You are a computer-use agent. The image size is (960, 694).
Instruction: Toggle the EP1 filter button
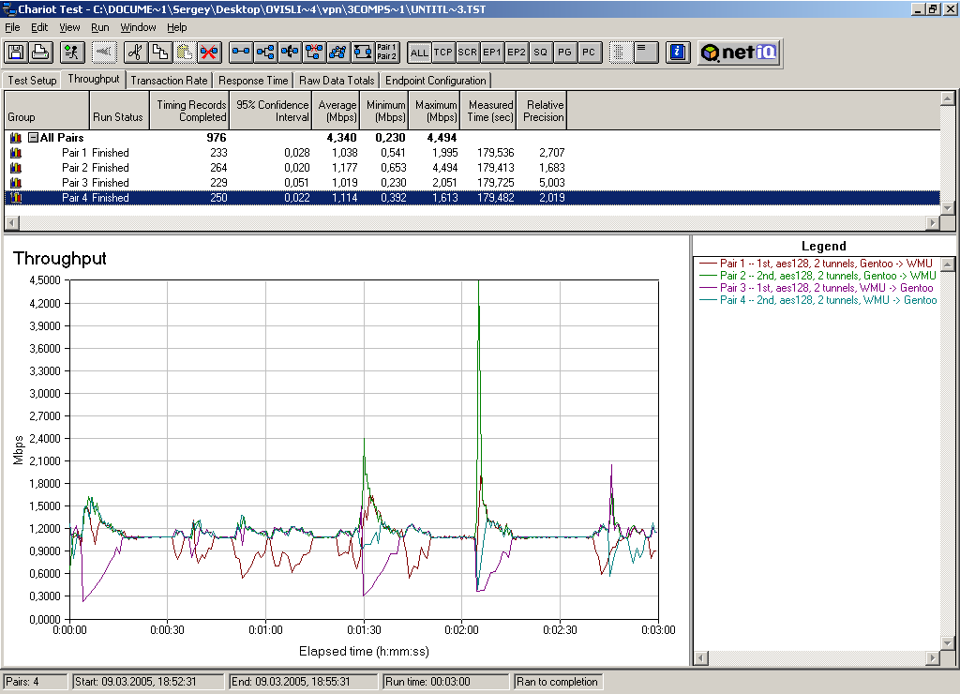pos(492,53)
